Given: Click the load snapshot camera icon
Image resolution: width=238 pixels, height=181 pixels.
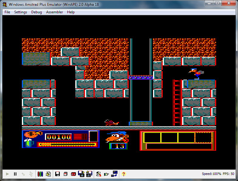Looking at the screenshot, I should 81,174.
